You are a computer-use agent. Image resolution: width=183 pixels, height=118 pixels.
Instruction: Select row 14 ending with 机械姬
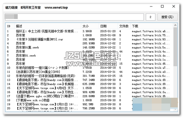point(89,84)
